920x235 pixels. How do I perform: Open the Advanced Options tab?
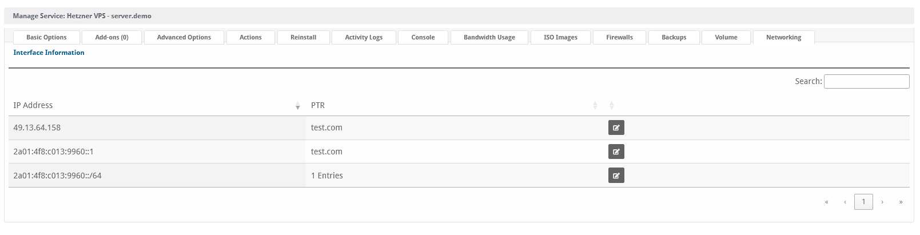point(184,37)
